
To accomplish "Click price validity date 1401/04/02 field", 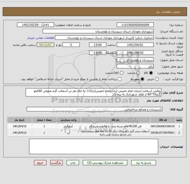I will click(x=135, y=53).
